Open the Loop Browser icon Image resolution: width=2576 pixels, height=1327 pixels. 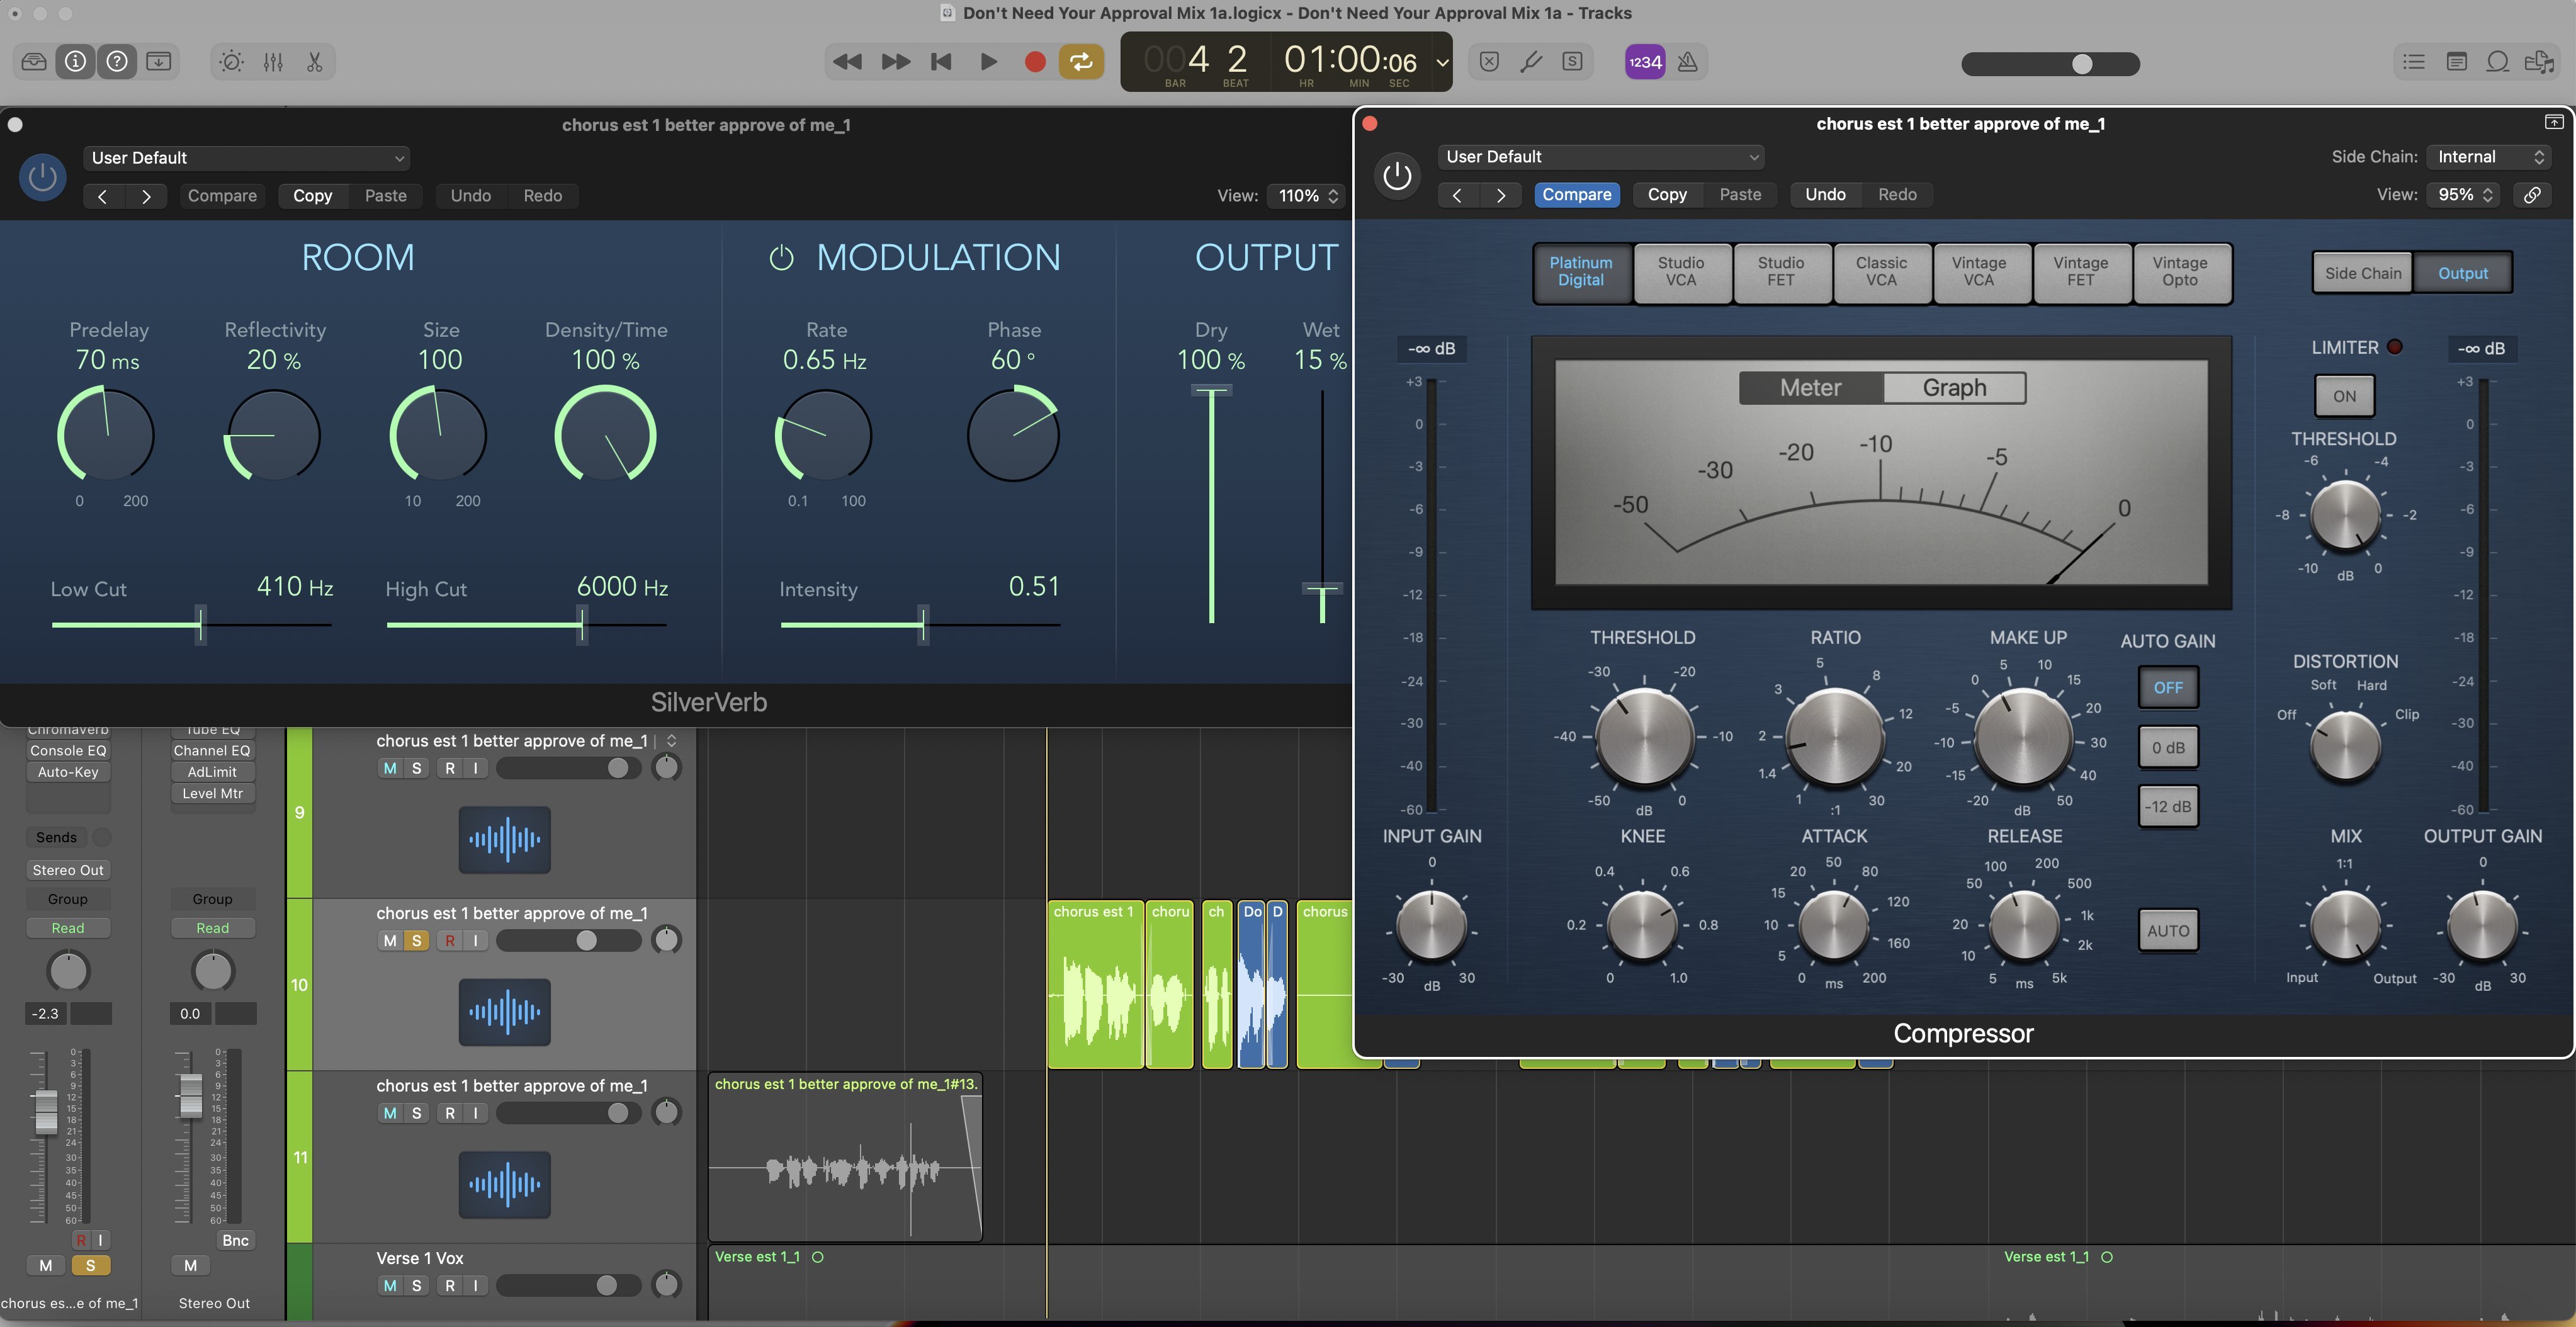click(x=2497, y=62)
